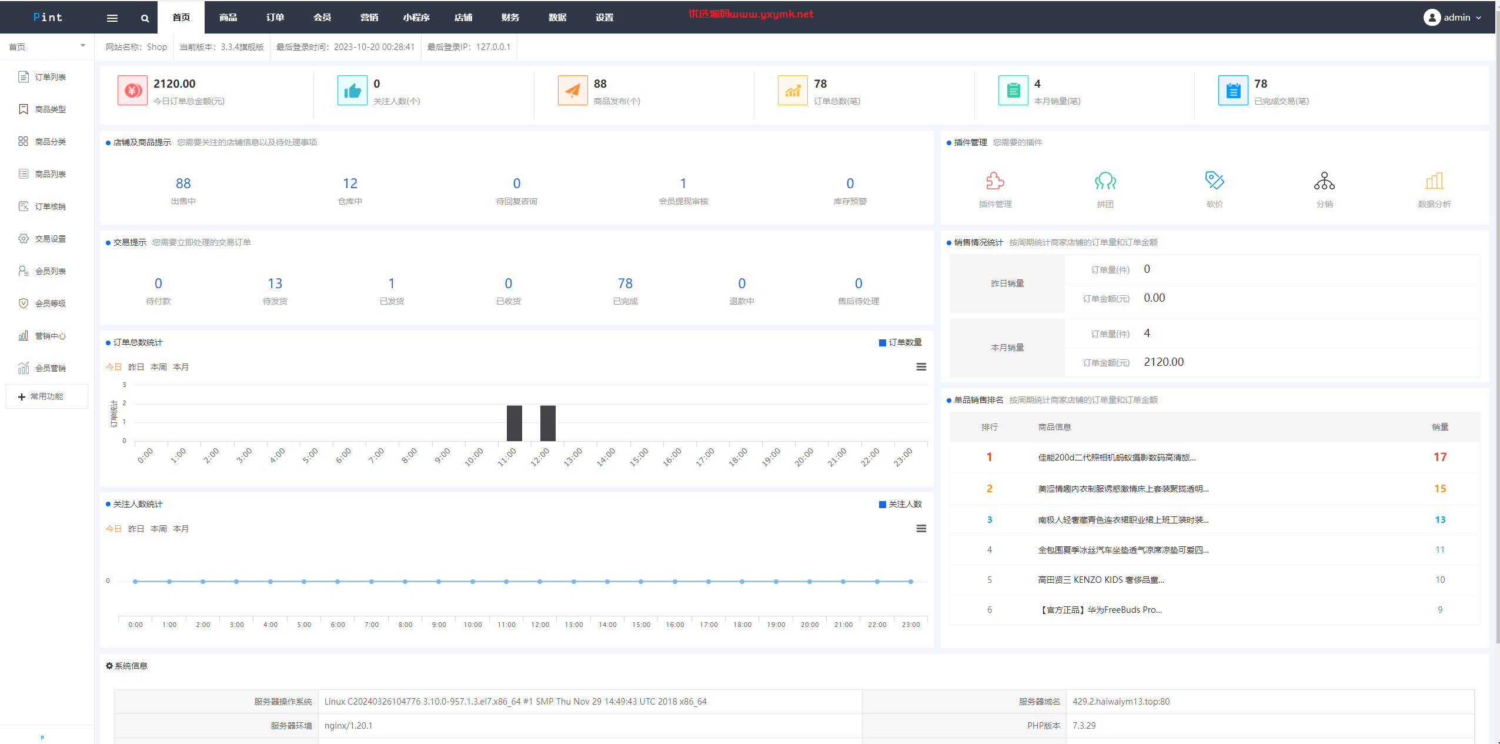Open the 分销 distribution tree icon
Viewport: 1500px width, 744px height.
click(x=1324, y=181)
